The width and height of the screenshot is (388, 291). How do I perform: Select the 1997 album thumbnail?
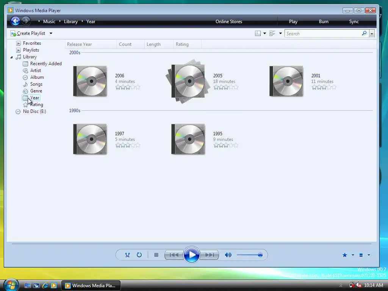click(90, 139)
